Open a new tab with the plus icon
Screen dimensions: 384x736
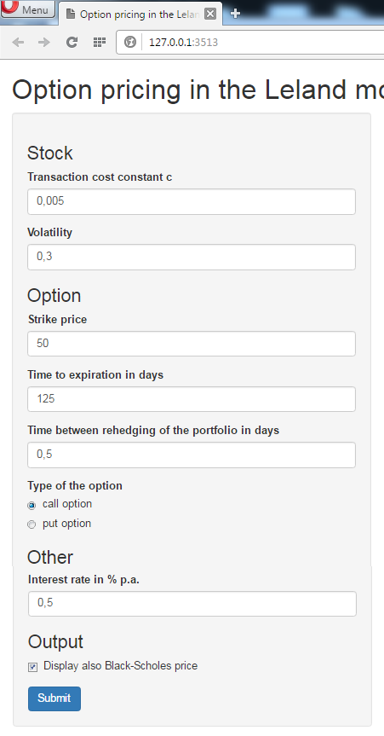pos(235,14)
